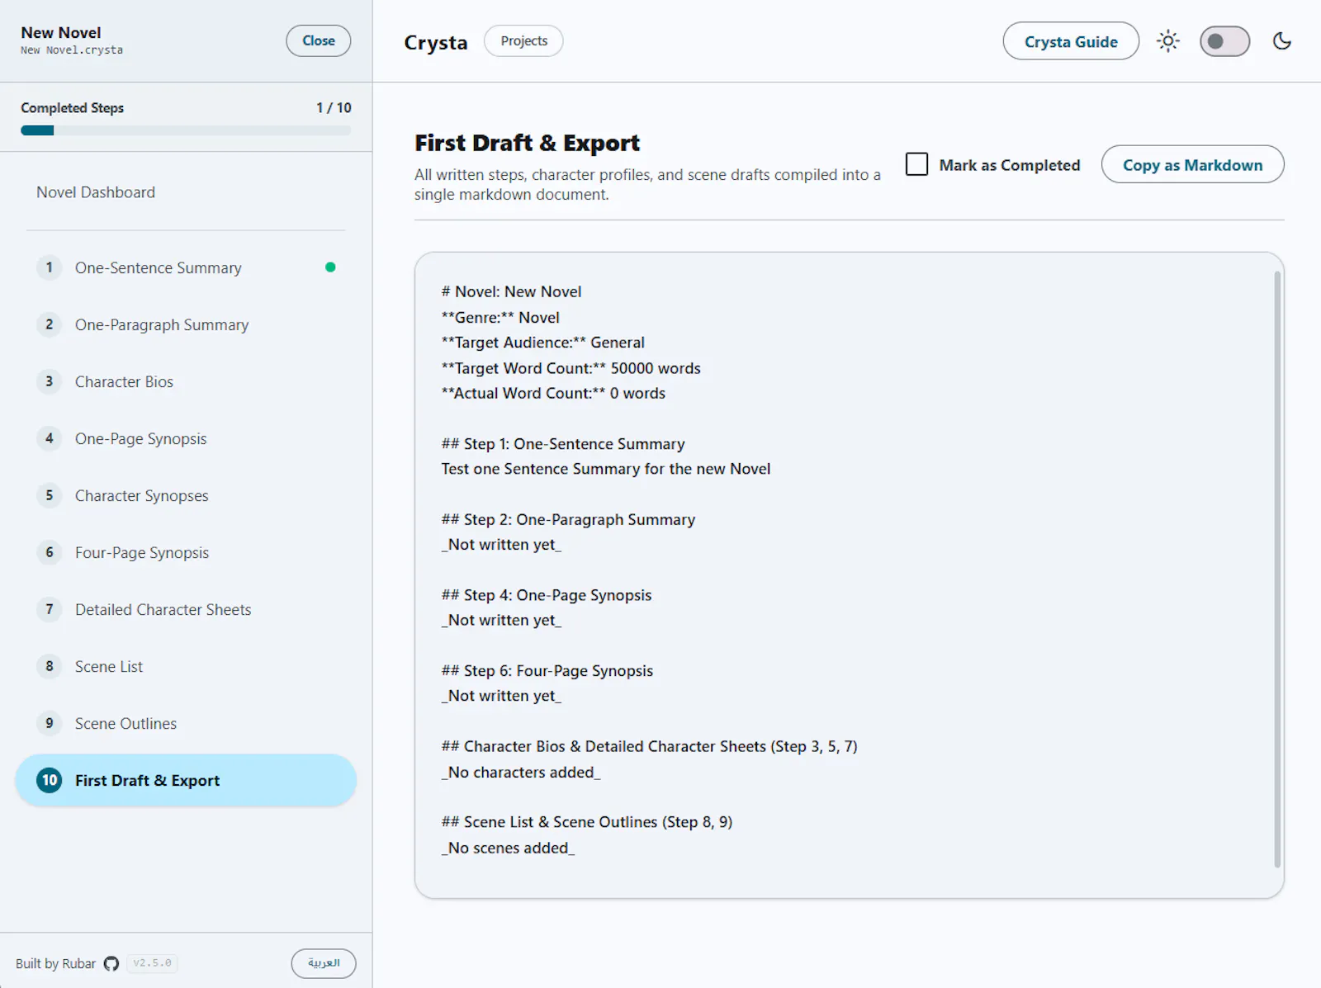Viewport: 1321px width, 988px height.
Task: Click 'Test one Sentence Summary' text line
Action: [606, 469]
